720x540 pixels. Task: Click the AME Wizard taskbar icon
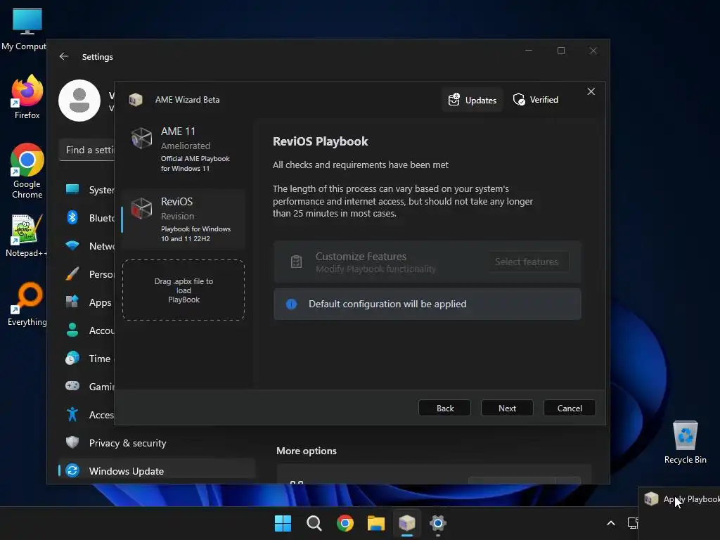click(407, 523)
